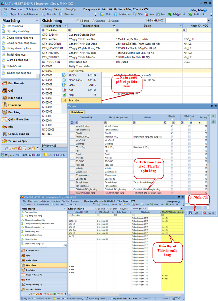This screenshot has height=301, width=218.
Task: Toggle Hiển thị checkbox for Tỉnh/TP TK ngân hàng
Action: coord(172,193)
